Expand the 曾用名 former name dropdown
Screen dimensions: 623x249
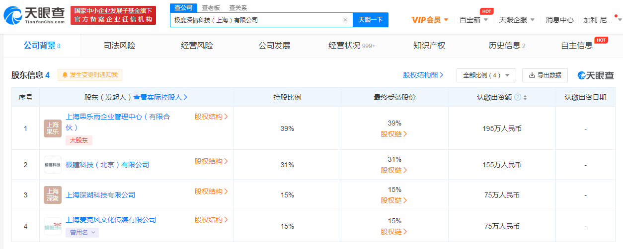[82, 232]
